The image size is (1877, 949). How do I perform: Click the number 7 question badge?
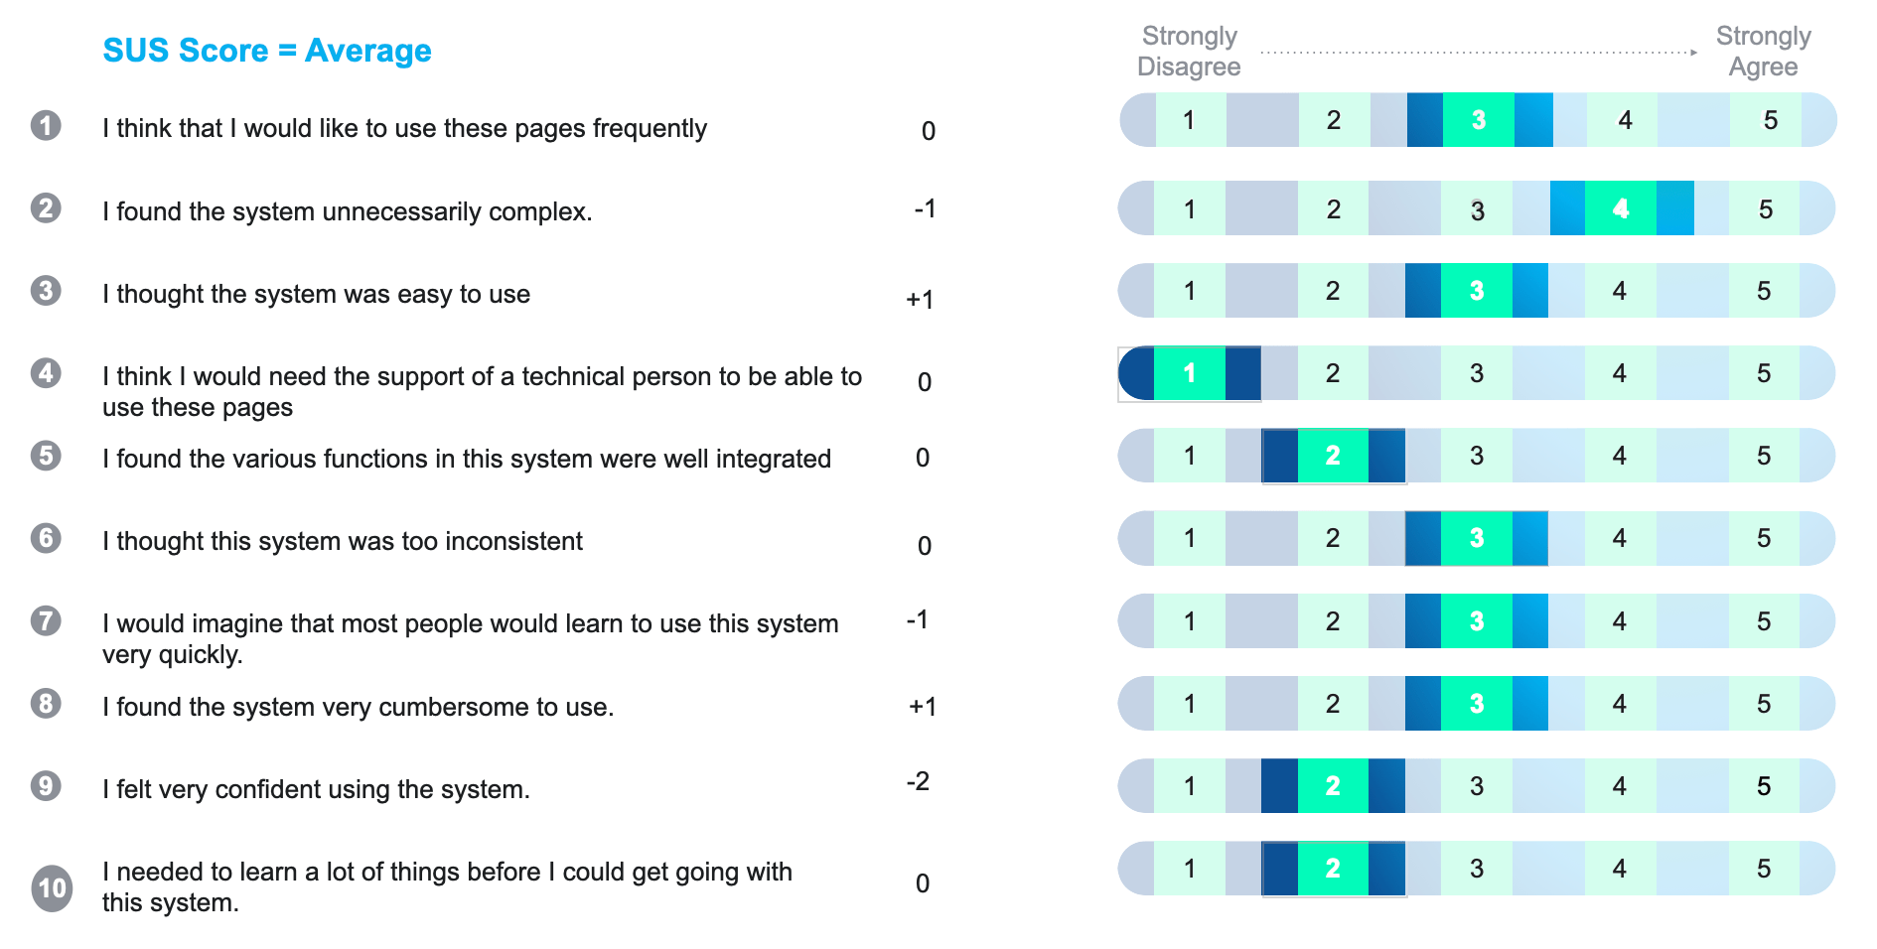point(46,621)
